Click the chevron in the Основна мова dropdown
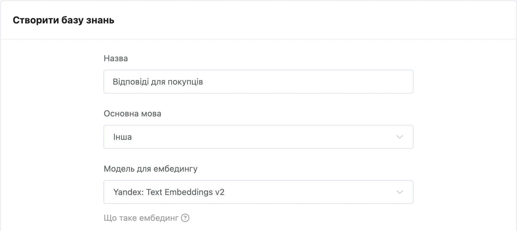The width and height of the screenshot is (517, 231). 399,137
